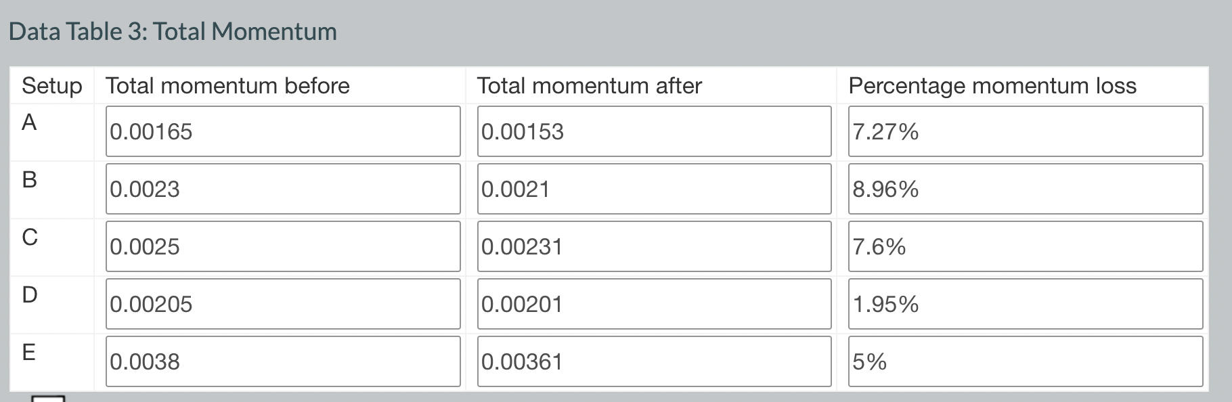Select Setup E's field containing 0.0038

(x=282, y=361)
